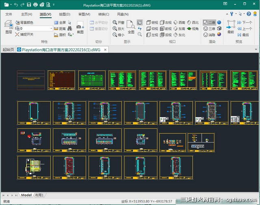This screenshot has height=205, width=260.
Task: Click the binoculars find icon
Action: tap(70, 28)
